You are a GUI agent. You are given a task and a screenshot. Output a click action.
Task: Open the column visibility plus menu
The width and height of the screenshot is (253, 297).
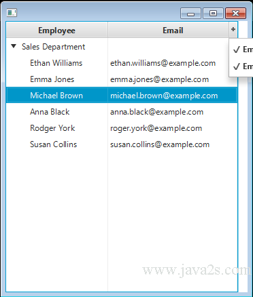tap(233, 30)
